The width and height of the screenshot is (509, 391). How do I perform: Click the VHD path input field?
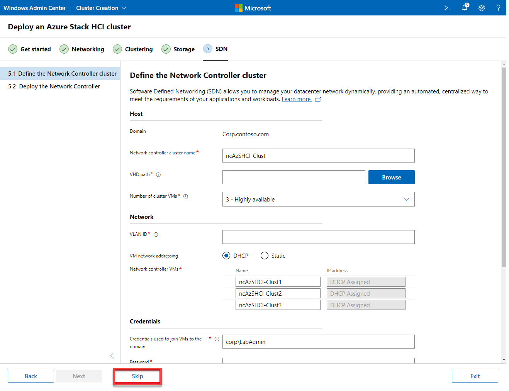tap(294, 177)
